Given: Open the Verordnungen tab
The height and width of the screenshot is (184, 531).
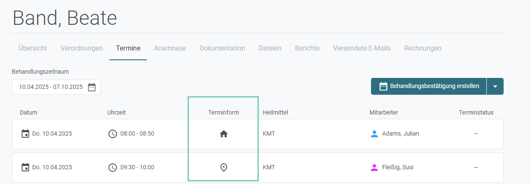Looking at the screenshot, I should [x=82, y=48].
